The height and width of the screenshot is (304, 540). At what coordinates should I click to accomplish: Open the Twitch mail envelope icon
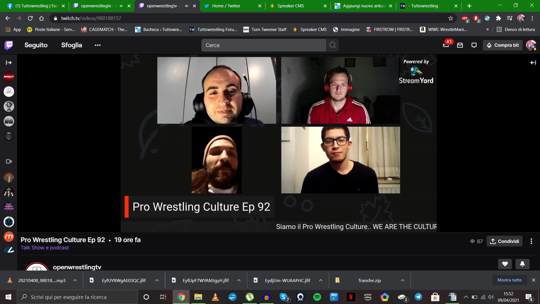460,45
